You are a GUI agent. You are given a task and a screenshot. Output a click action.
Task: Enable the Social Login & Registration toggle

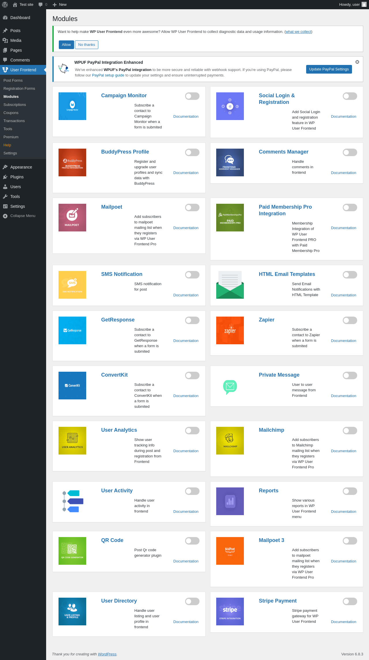tap(350, 96)
